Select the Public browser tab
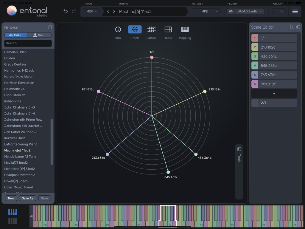This screenshot has width=305, height=229. 16,35
